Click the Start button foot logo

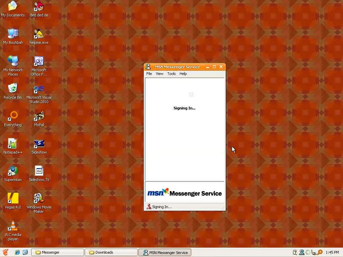pos(5,252)
